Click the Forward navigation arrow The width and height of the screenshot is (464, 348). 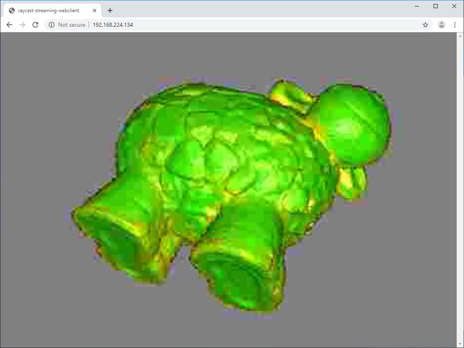point(22,25)
